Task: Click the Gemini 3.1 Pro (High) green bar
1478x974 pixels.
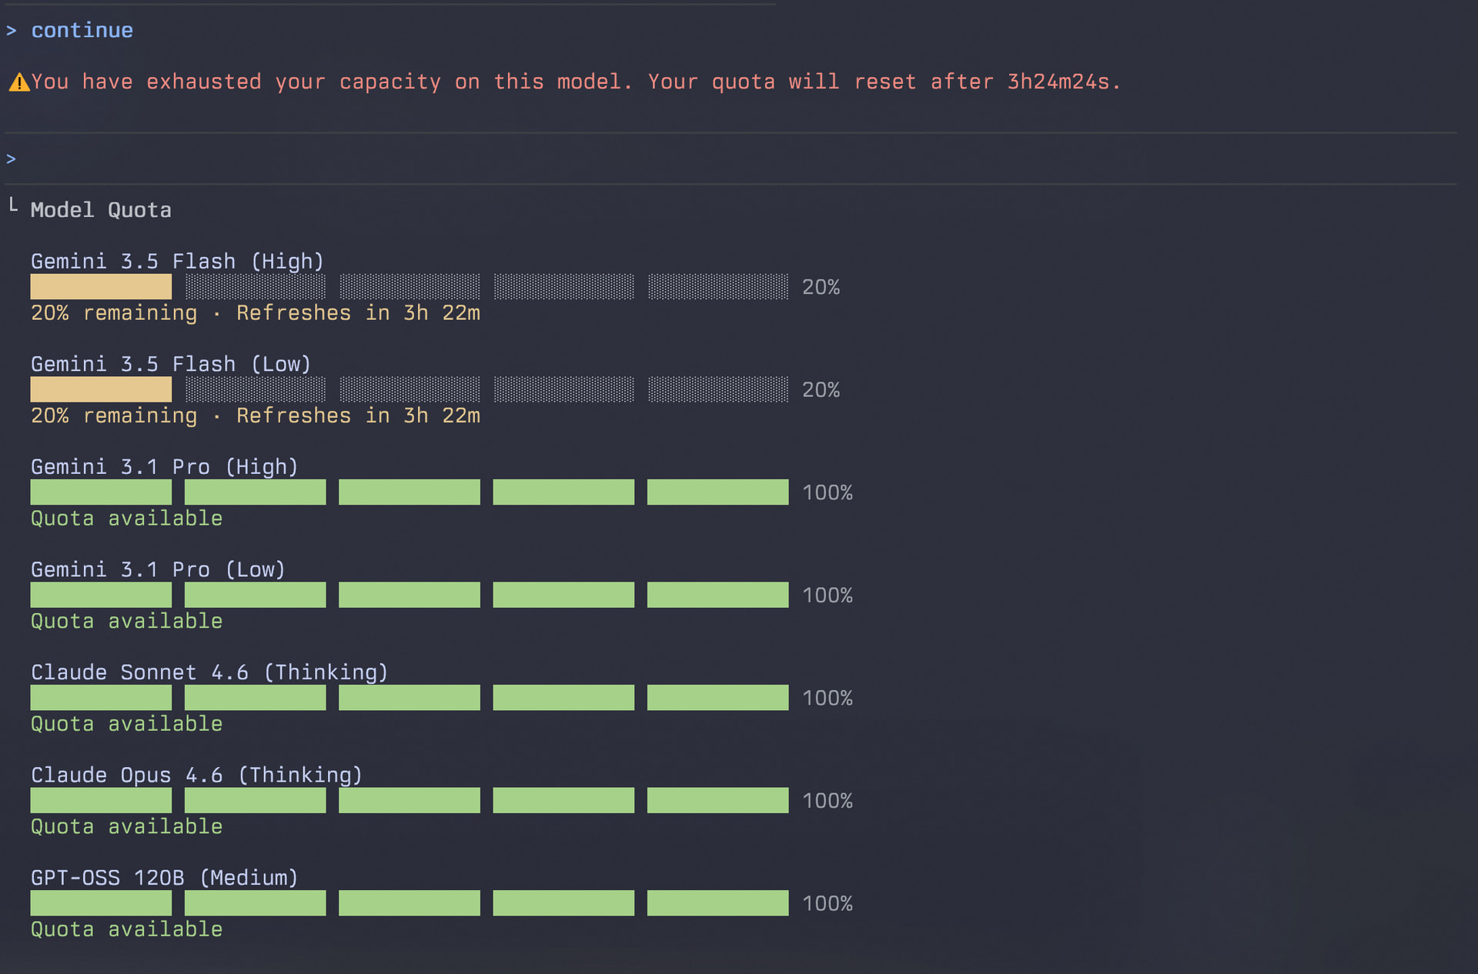Action: click(x=410, y=492)
